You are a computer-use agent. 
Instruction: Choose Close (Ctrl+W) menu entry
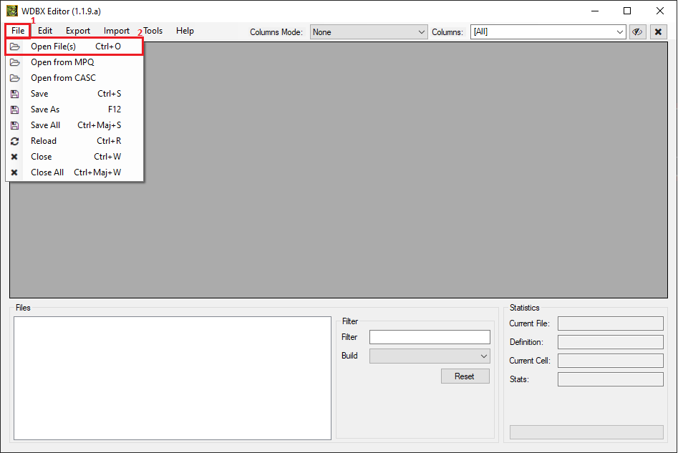click(74, 157)
